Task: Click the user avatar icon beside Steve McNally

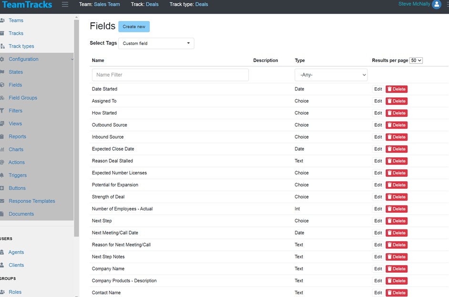Action: tap(436, 5)
